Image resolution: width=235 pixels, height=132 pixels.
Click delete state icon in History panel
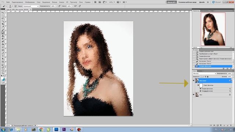(231, 69)
